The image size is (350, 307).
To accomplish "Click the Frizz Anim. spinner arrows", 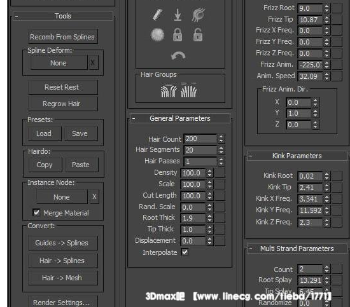I will (326, 65).
